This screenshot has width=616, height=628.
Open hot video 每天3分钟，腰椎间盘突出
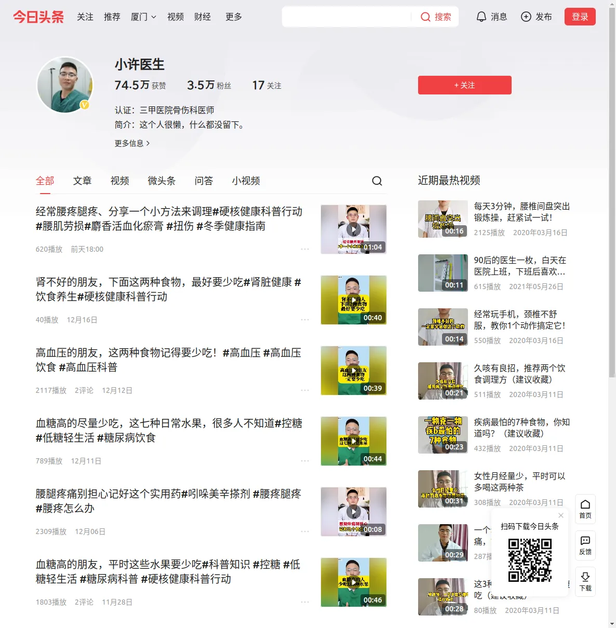coord(522,212)
